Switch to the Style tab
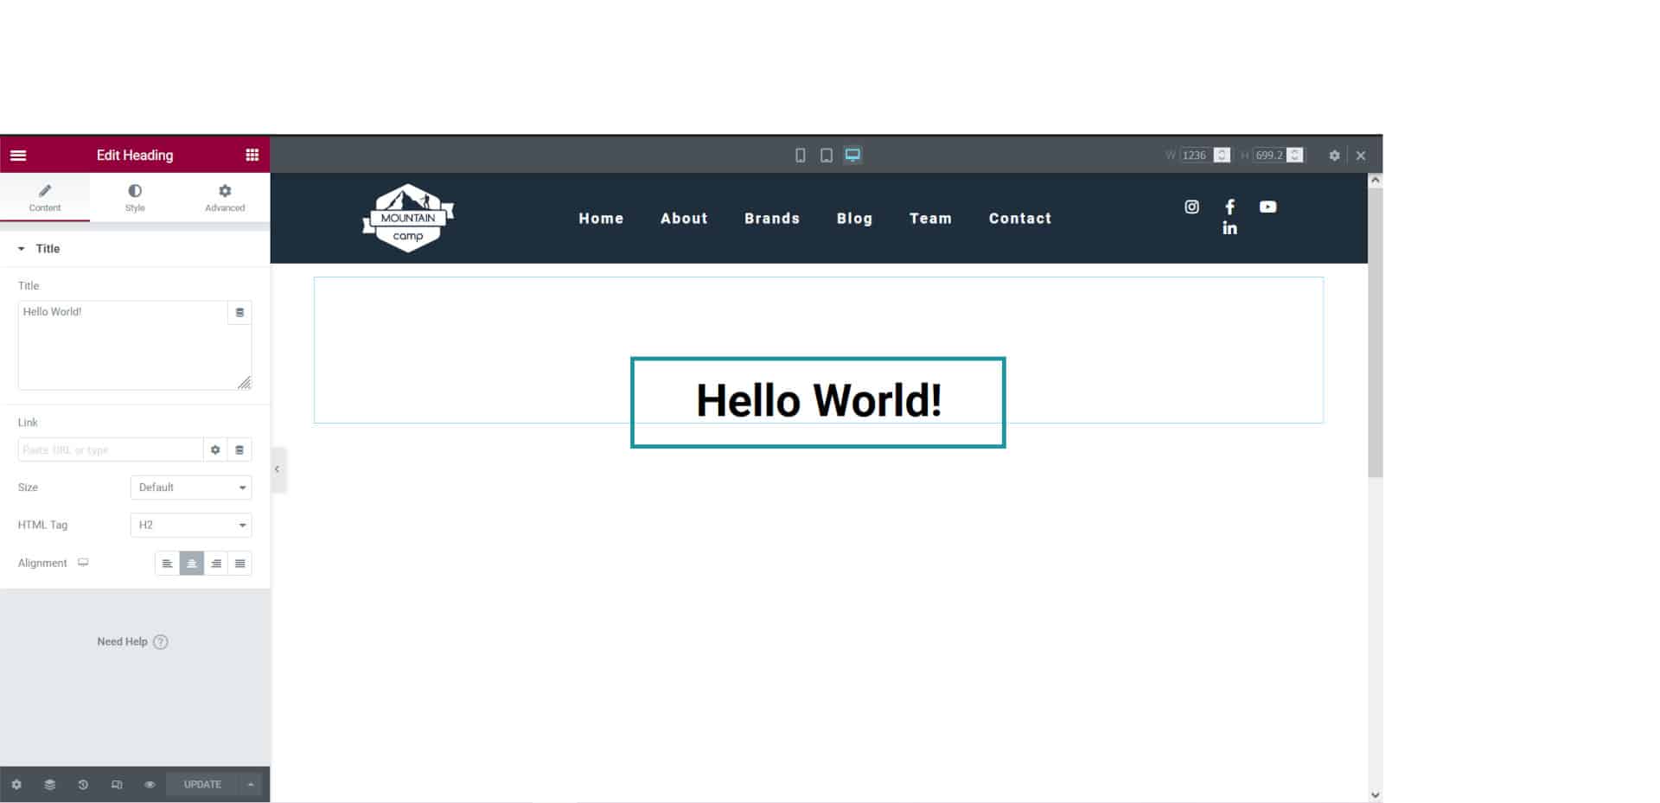 pyautogui.click(x=135, y=197)
